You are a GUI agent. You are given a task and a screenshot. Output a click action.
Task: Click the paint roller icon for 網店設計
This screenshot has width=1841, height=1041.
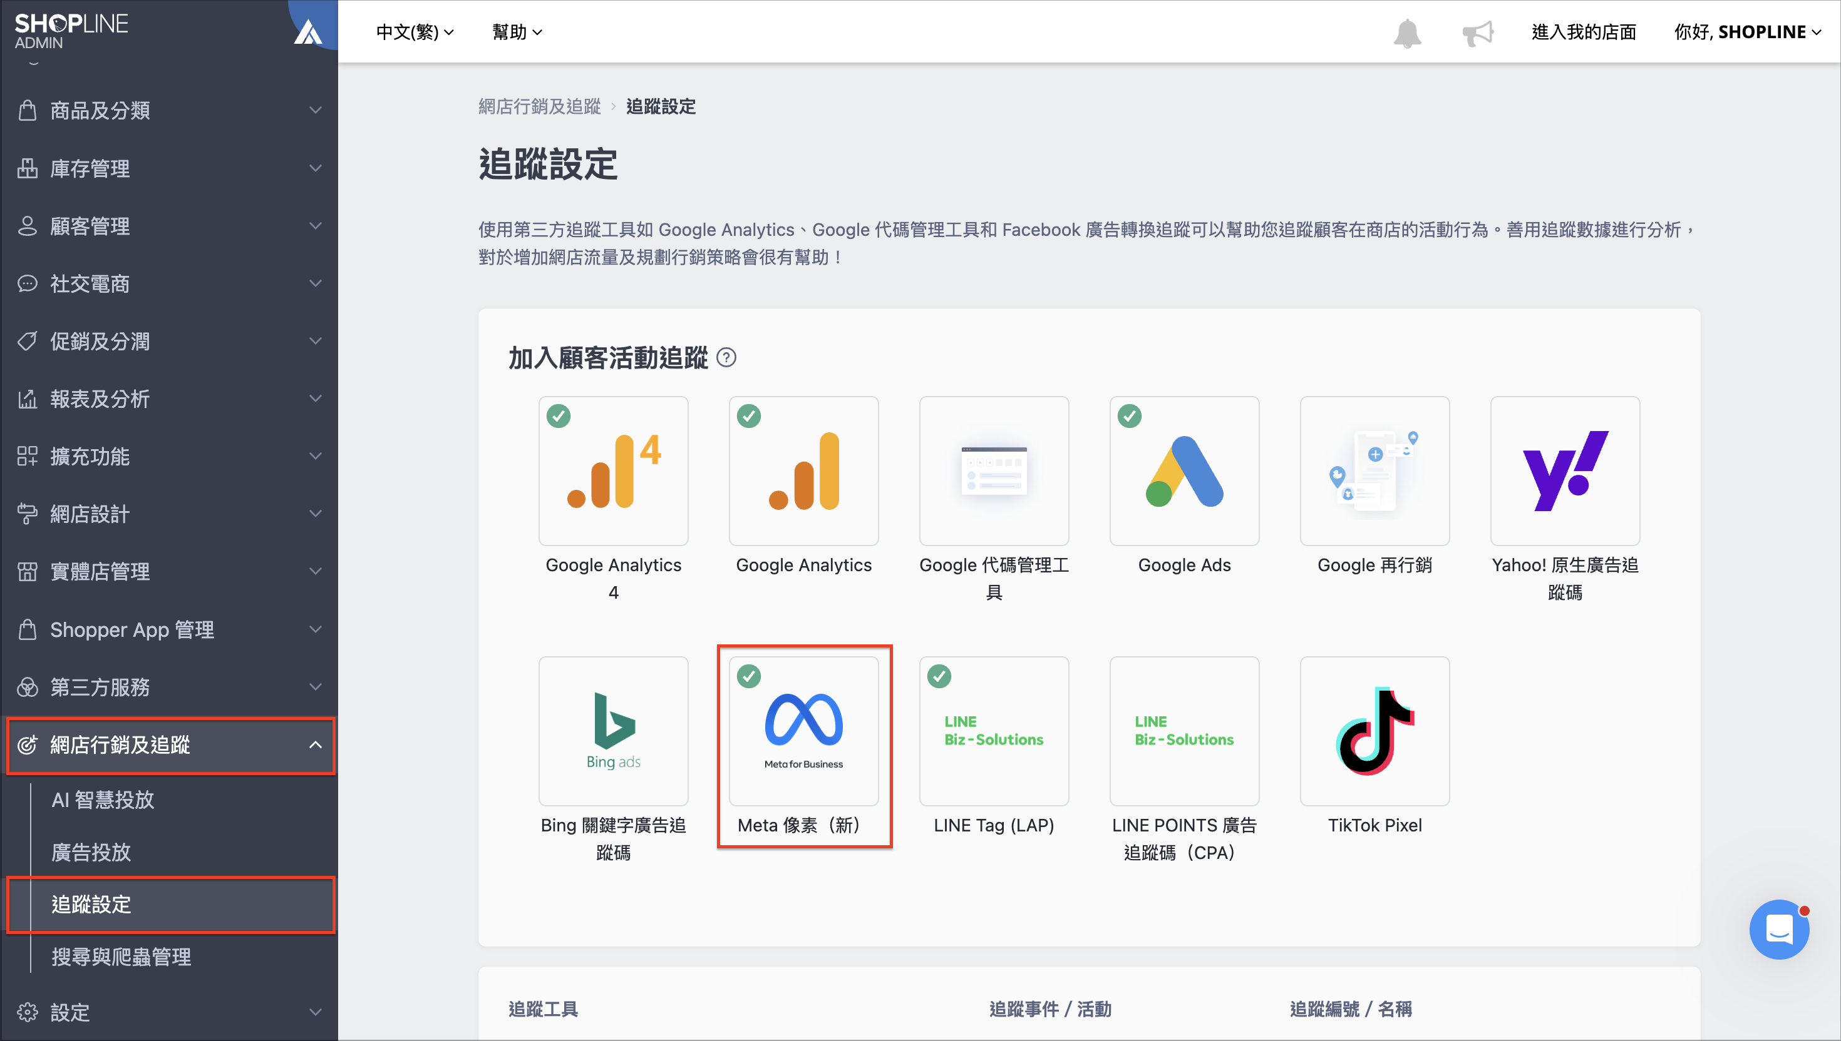point(27,514)
